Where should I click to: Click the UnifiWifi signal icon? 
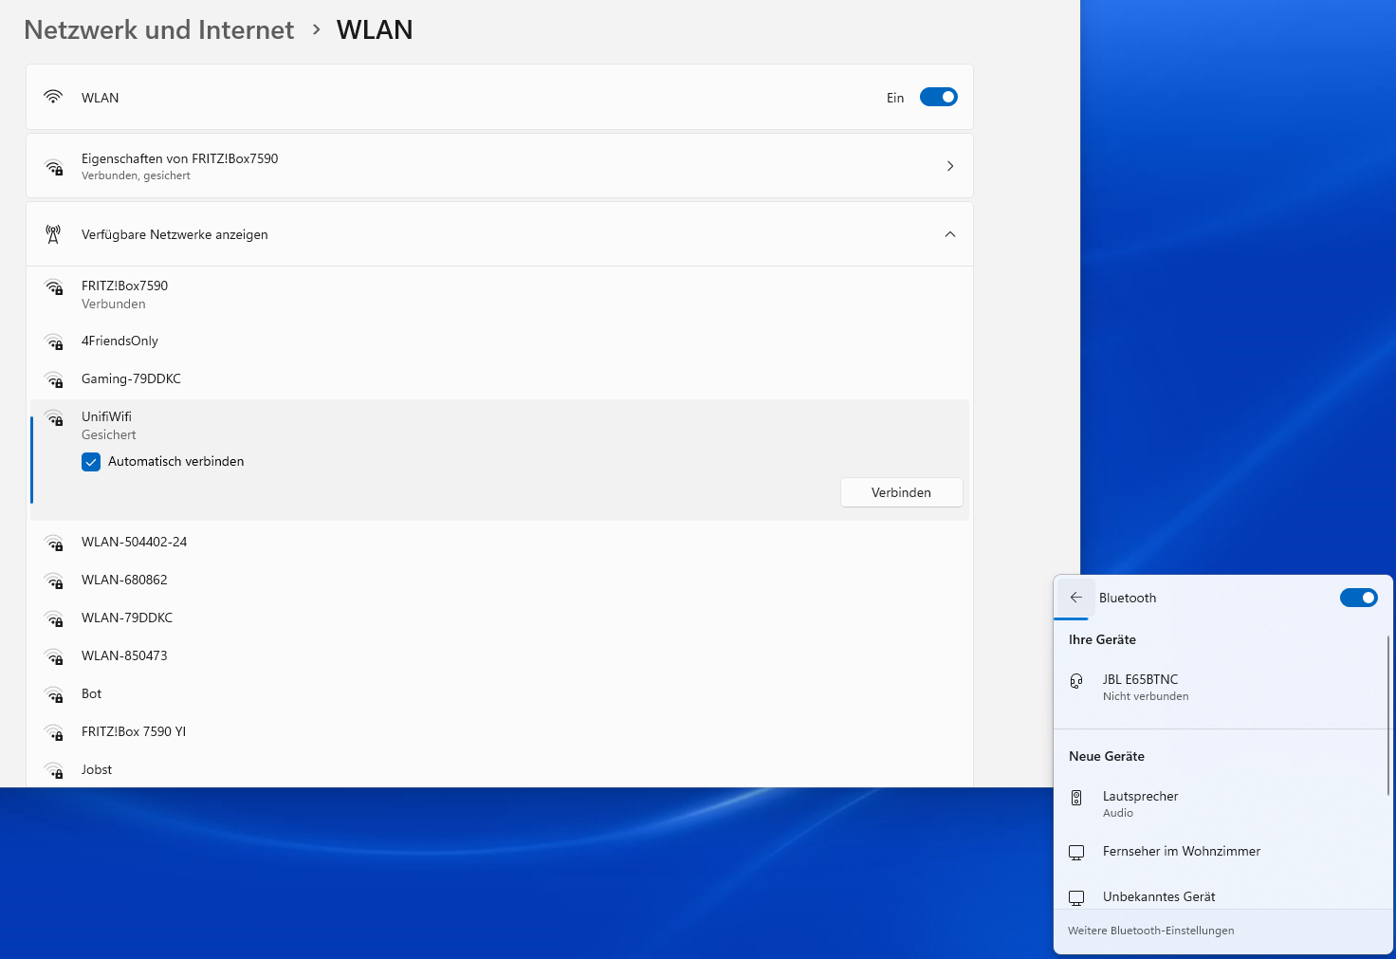pyautogui.click(x=54, y=417)
